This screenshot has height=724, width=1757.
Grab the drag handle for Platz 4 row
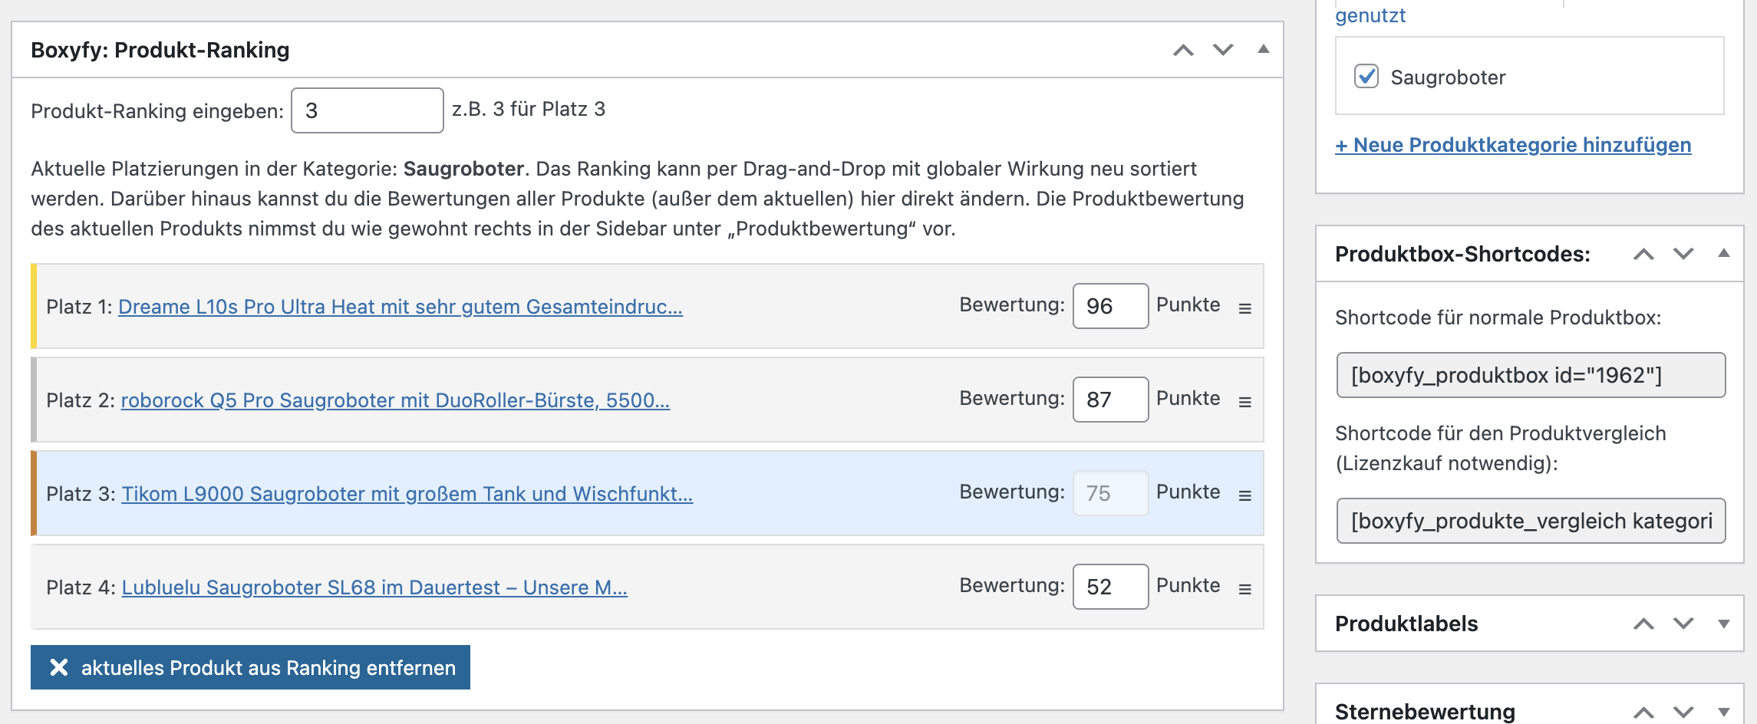click(x=1244, y=589)
